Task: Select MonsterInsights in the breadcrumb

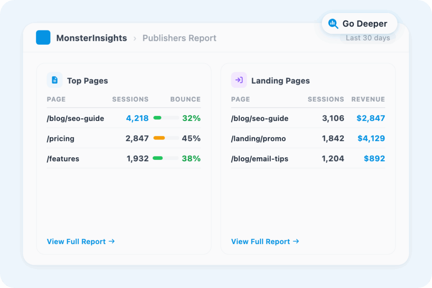Action: [x=92, y=38]
